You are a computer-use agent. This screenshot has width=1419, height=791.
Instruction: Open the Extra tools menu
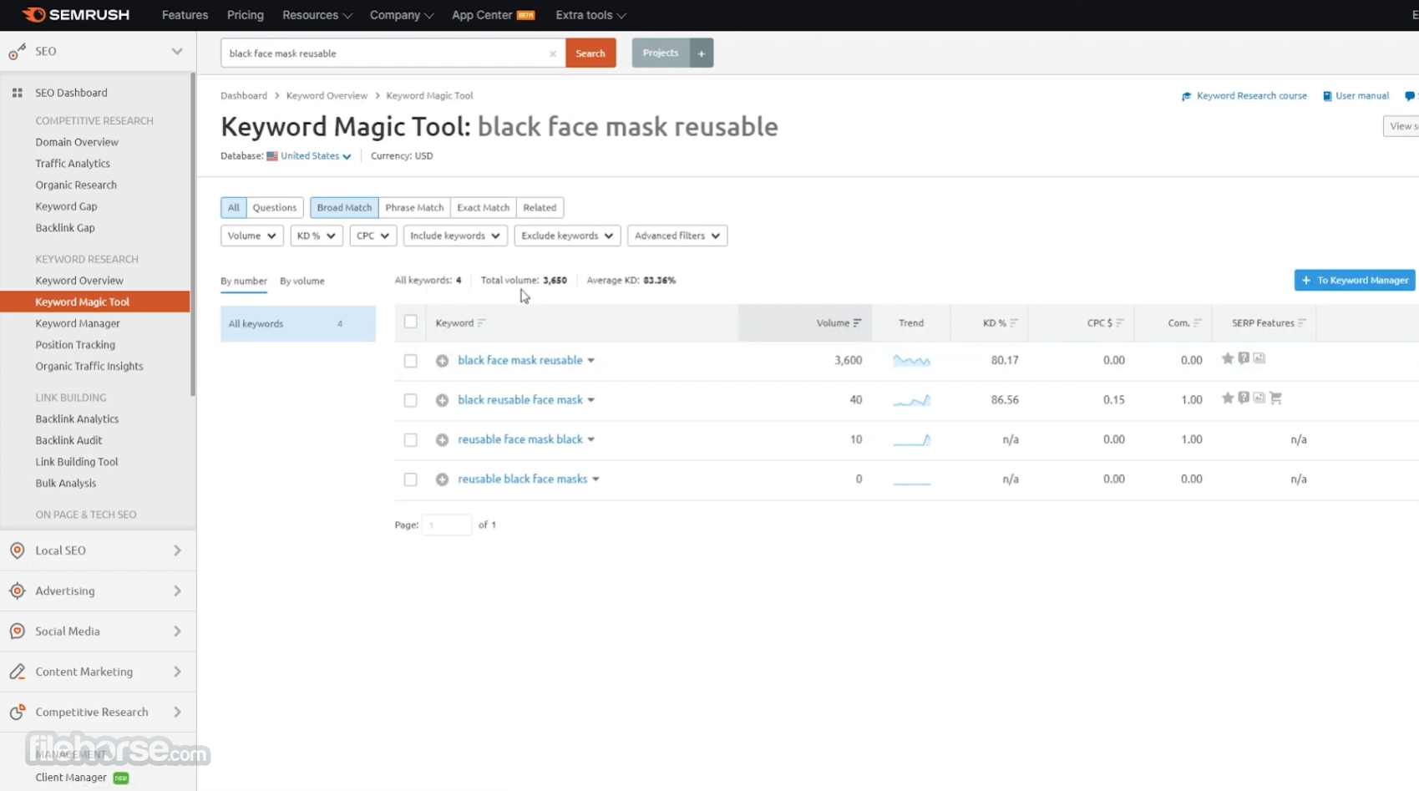point(590,15)
